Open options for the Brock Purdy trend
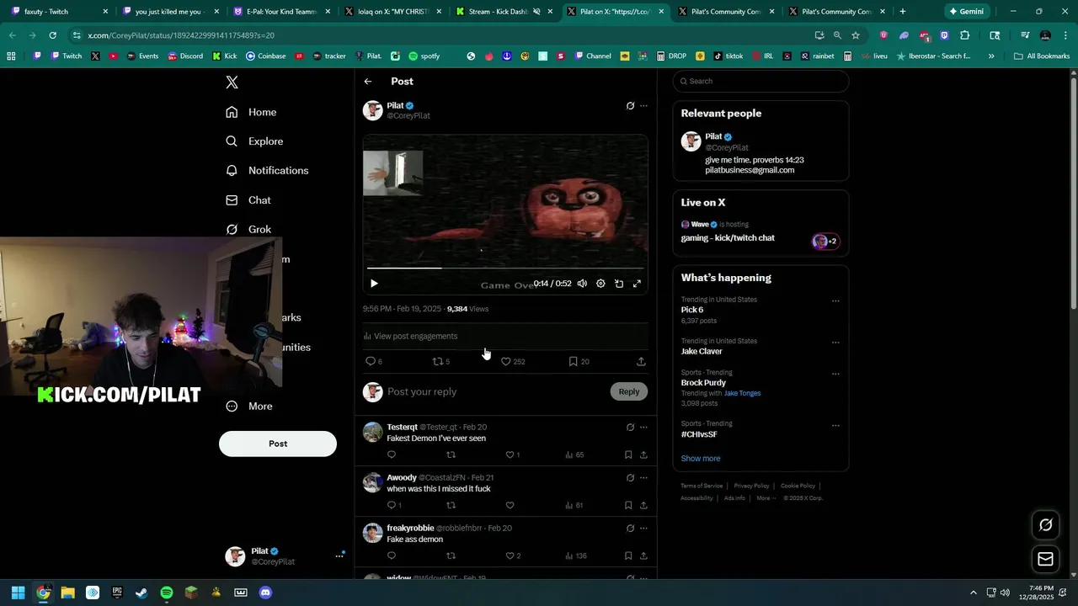 835,374
